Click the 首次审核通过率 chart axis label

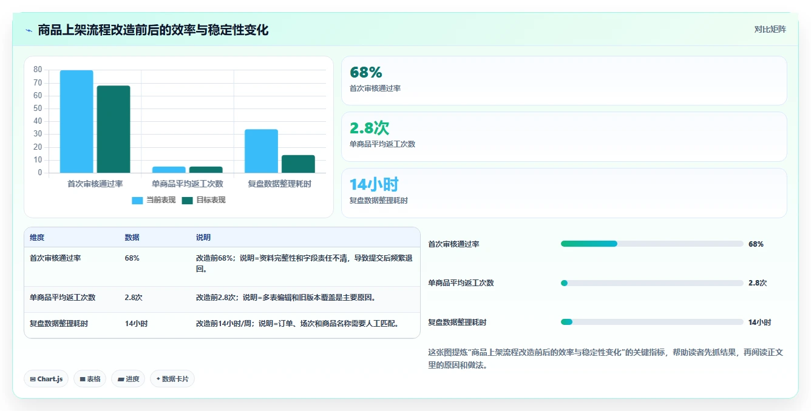pyautogui.click(x=95, y=184)
